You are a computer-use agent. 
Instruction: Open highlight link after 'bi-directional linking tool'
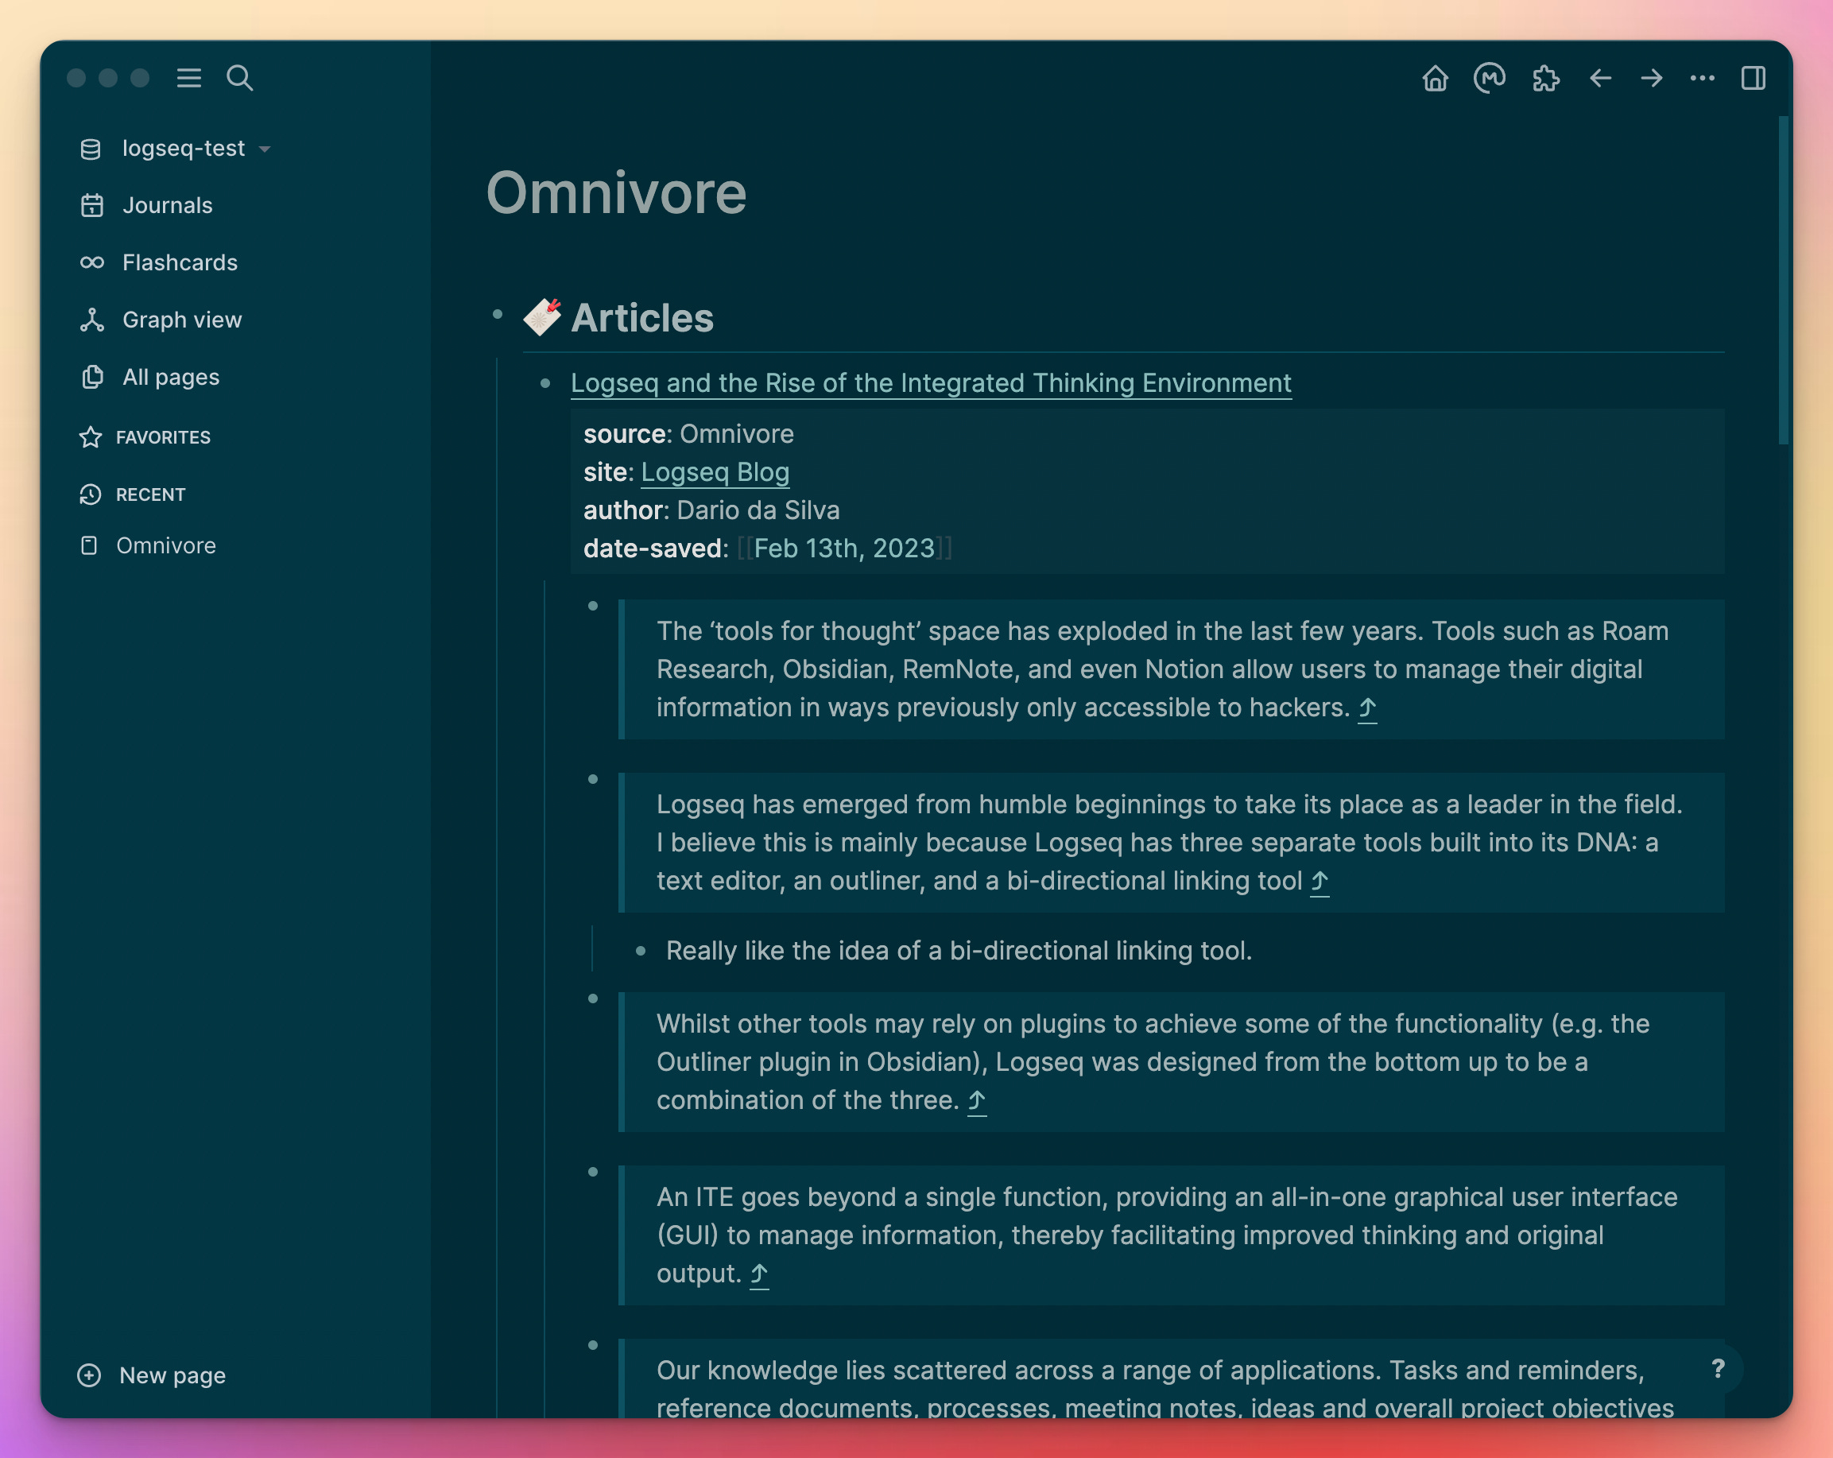[x=1320, y=882]
